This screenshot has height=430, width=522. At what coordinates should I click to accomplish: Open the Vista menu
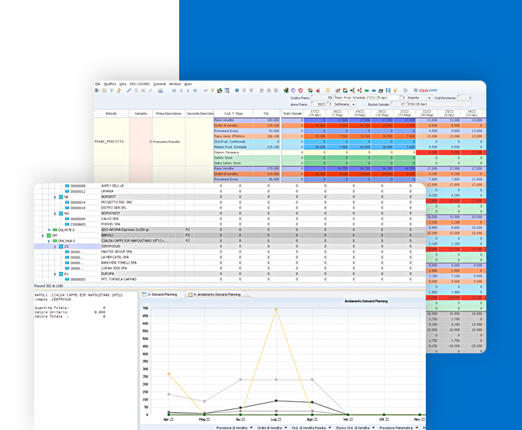[x=123, y=84]
